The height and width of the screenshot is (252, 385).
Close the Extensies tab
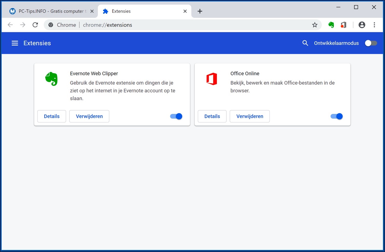pos(185,11)
